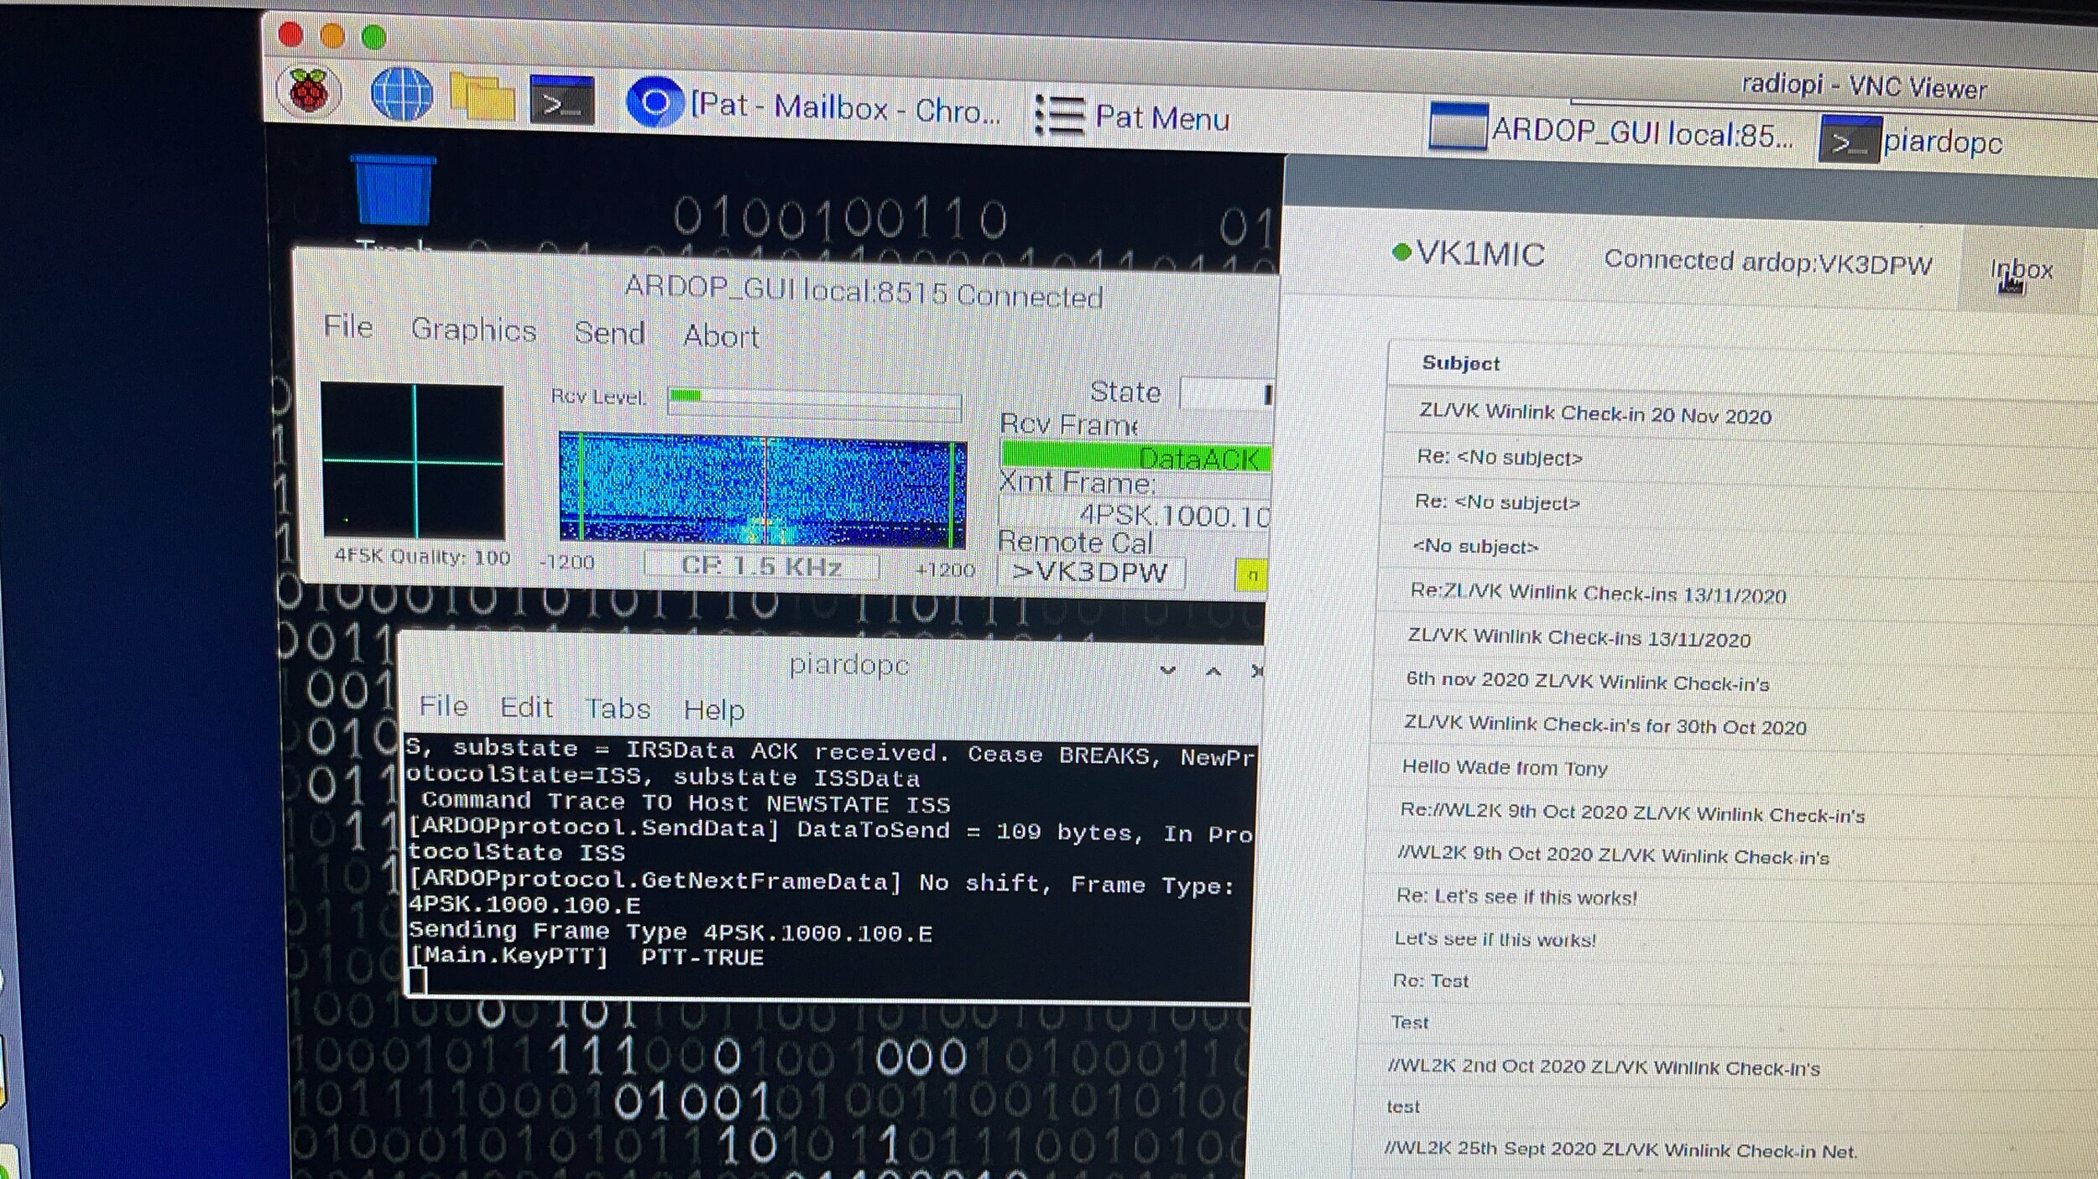Launch the web browser globe icon
The width and height of the screenshot is (2098, 1179).
(402, 94)
